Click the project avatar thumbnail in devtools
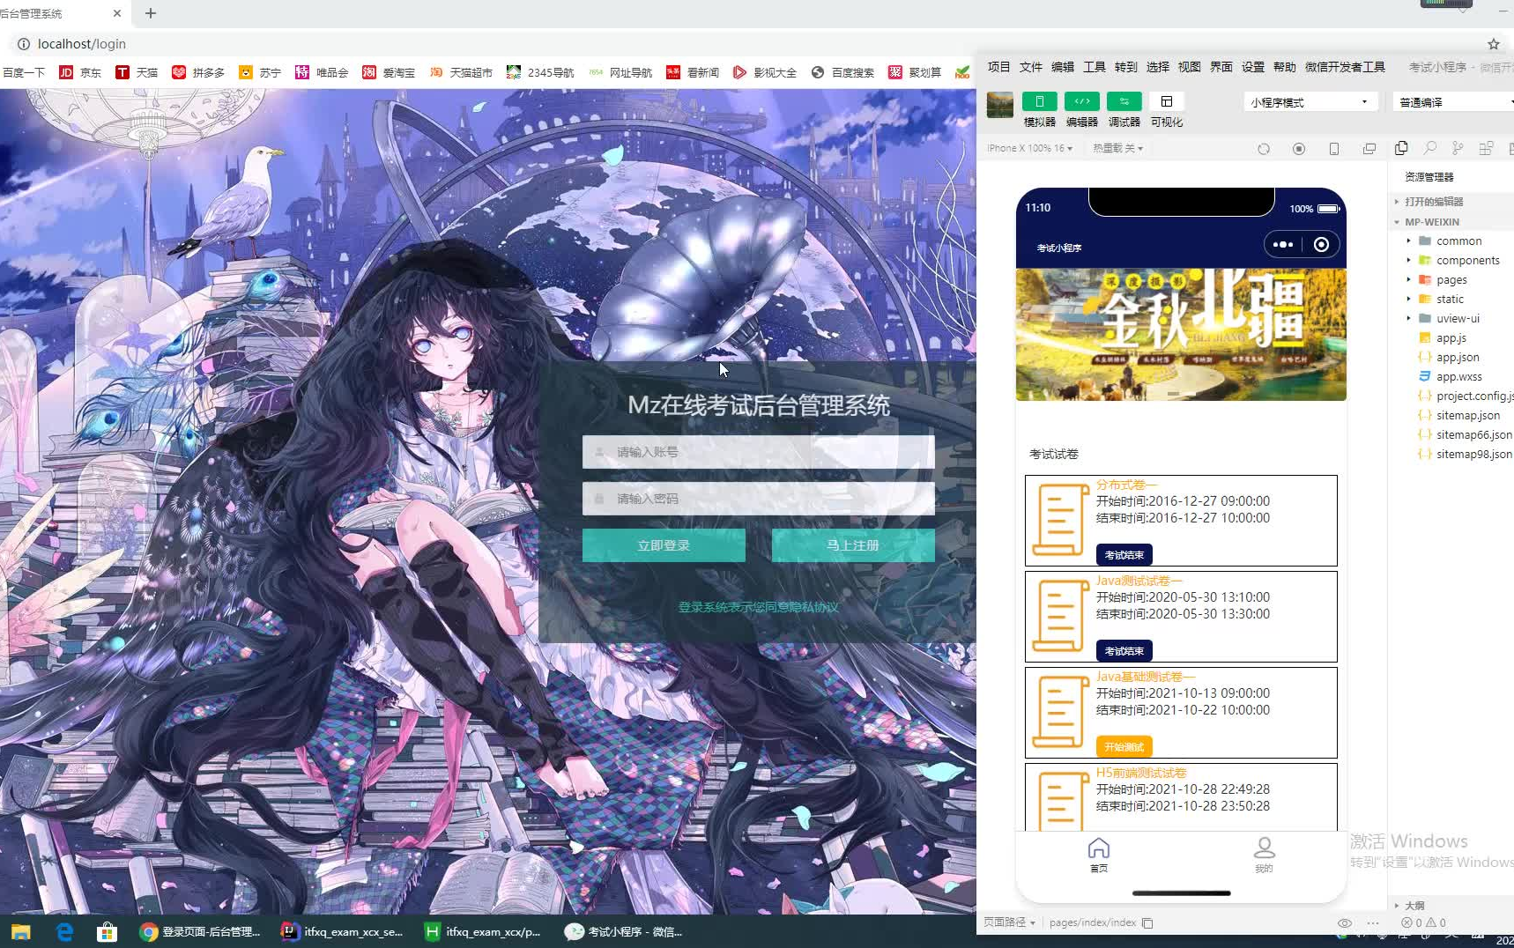The image size is (1514, 948). [999, 105]
